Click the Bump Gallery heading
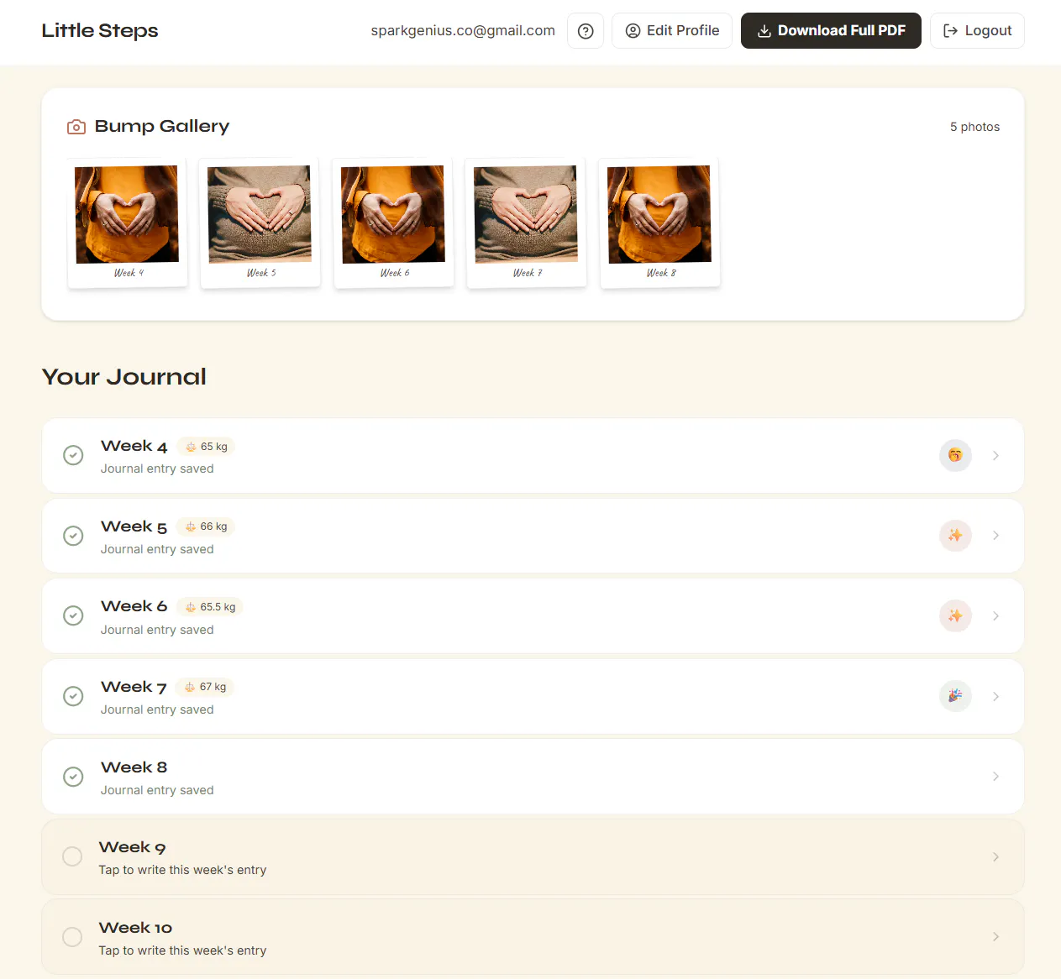 click(162, 126)
